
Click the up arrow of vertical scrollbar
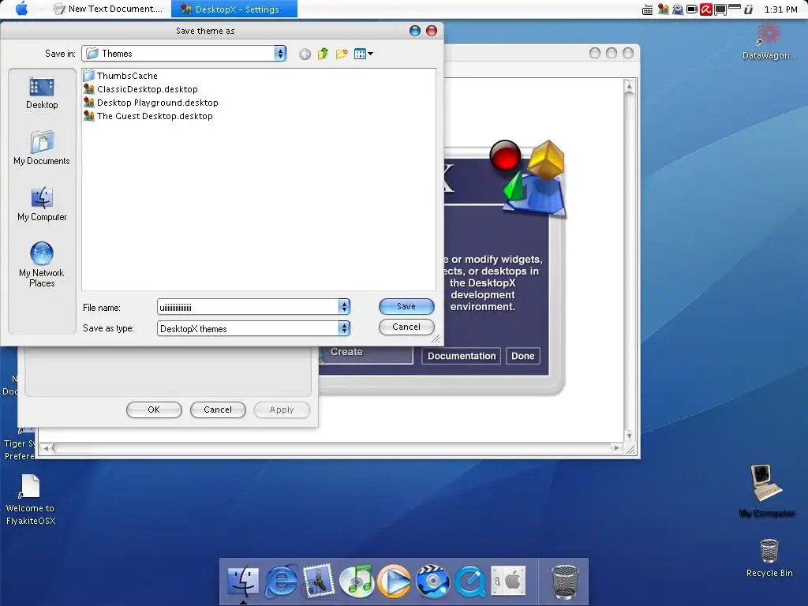click(629, 87)
